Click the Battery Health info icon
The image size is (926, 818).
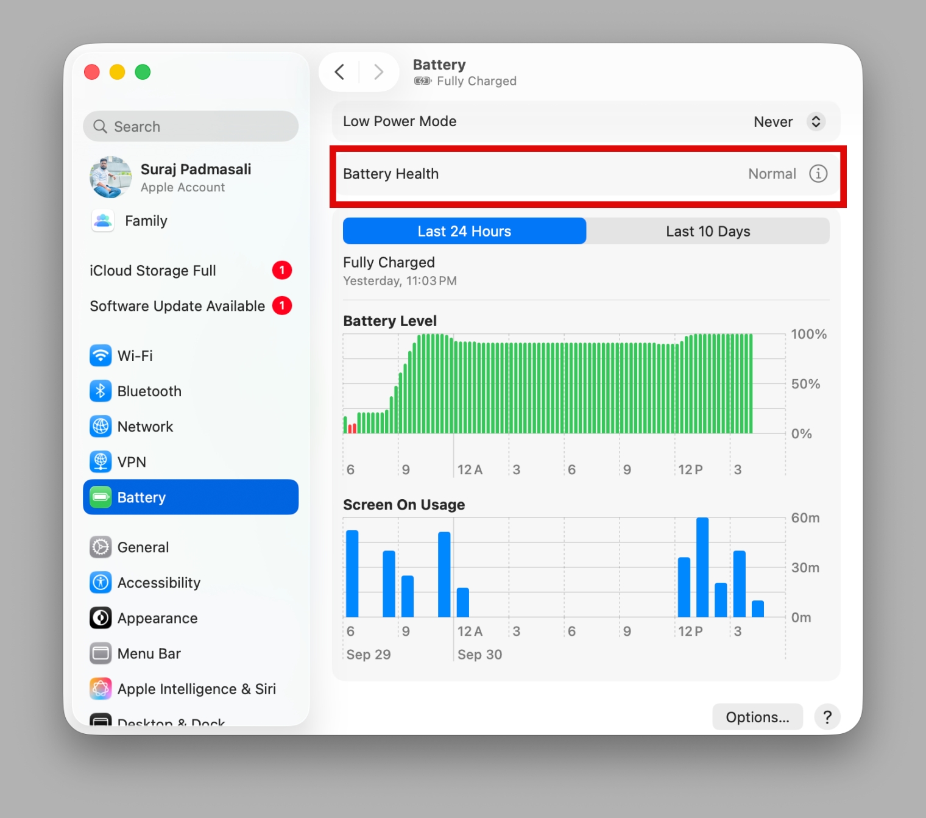818,174
